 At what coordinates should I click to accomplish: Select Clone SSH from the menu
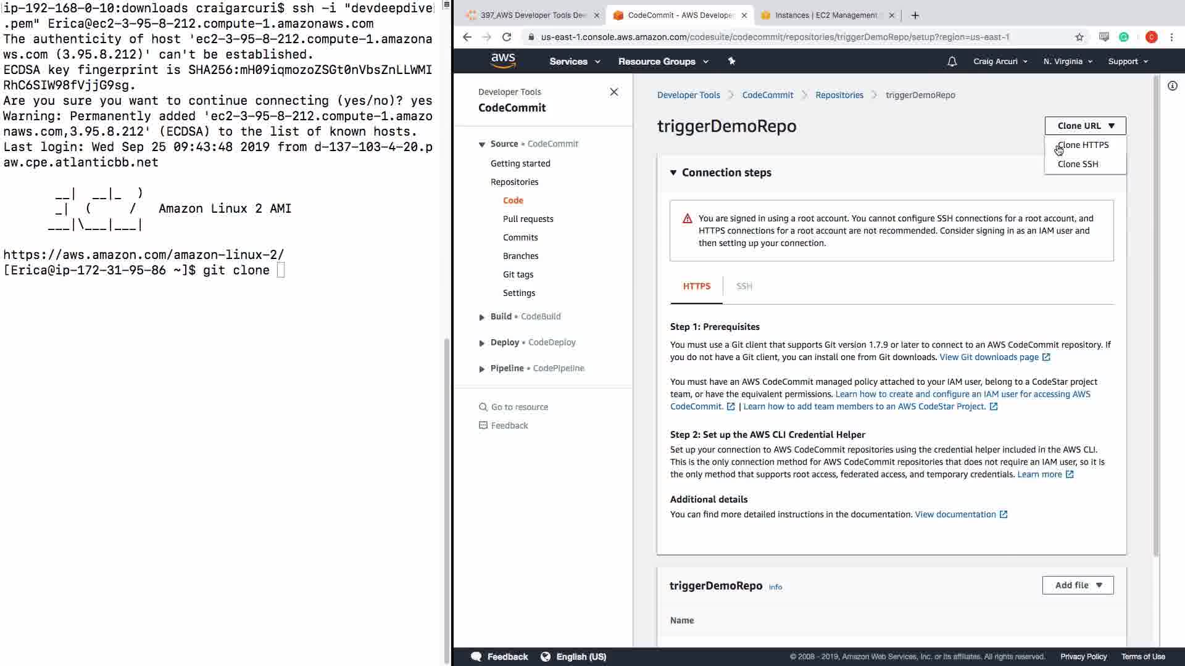(x=1078, y=164)
